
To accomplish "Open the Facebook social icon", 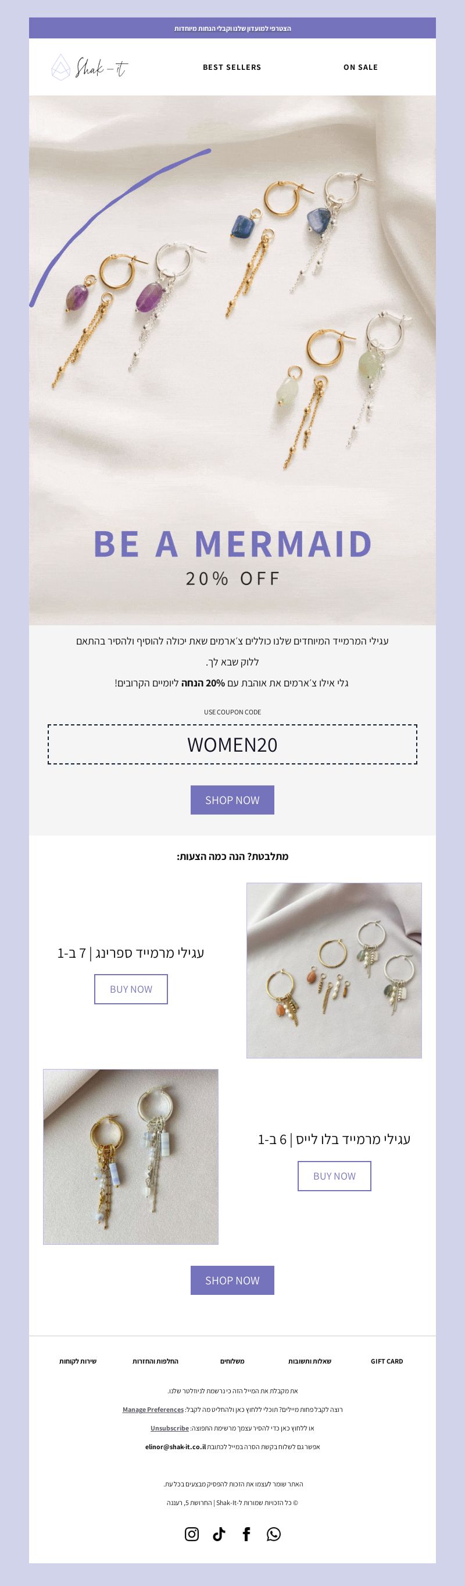I will pyautogui.click(x=246, y=1534).
